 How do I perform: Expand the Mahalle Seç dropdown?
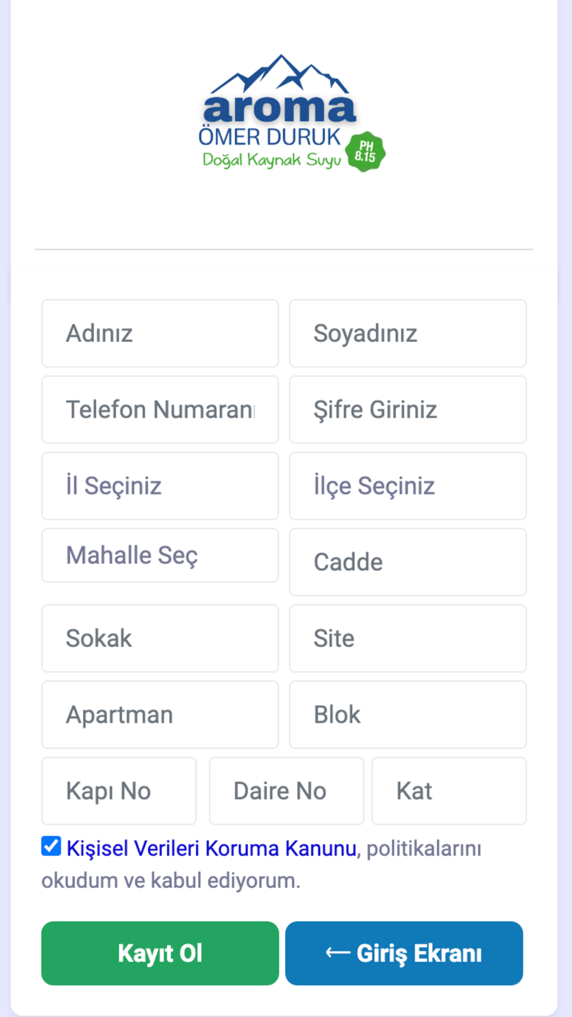[160, 555]
